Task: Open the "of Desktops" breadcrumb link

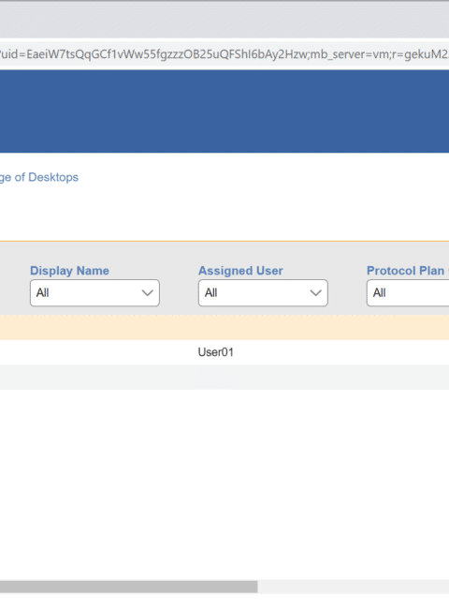Action: point(39,177)
